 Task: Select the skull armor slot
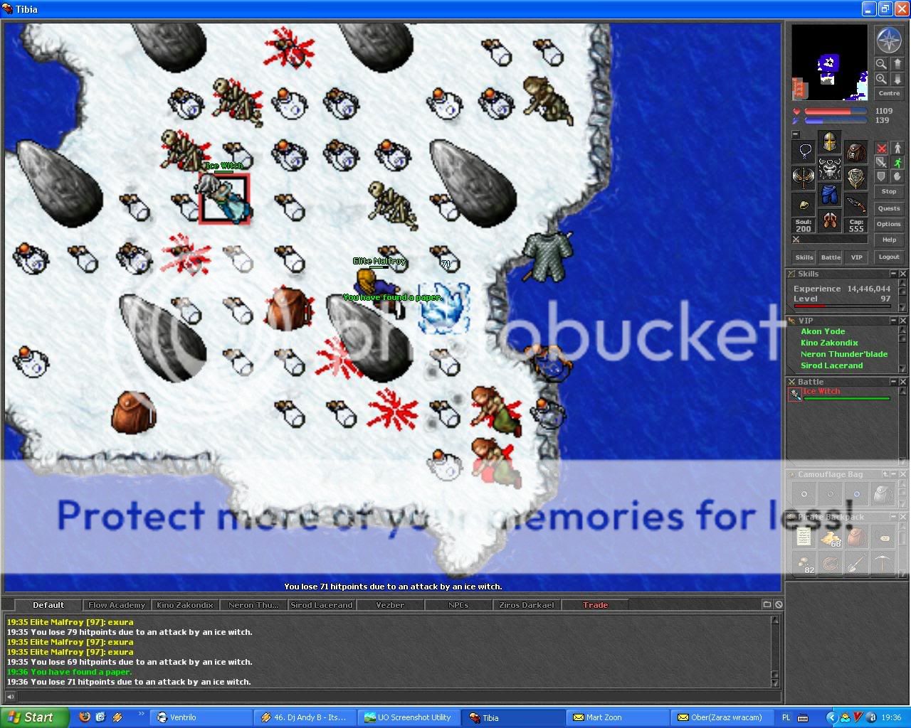tap(830, 168)
